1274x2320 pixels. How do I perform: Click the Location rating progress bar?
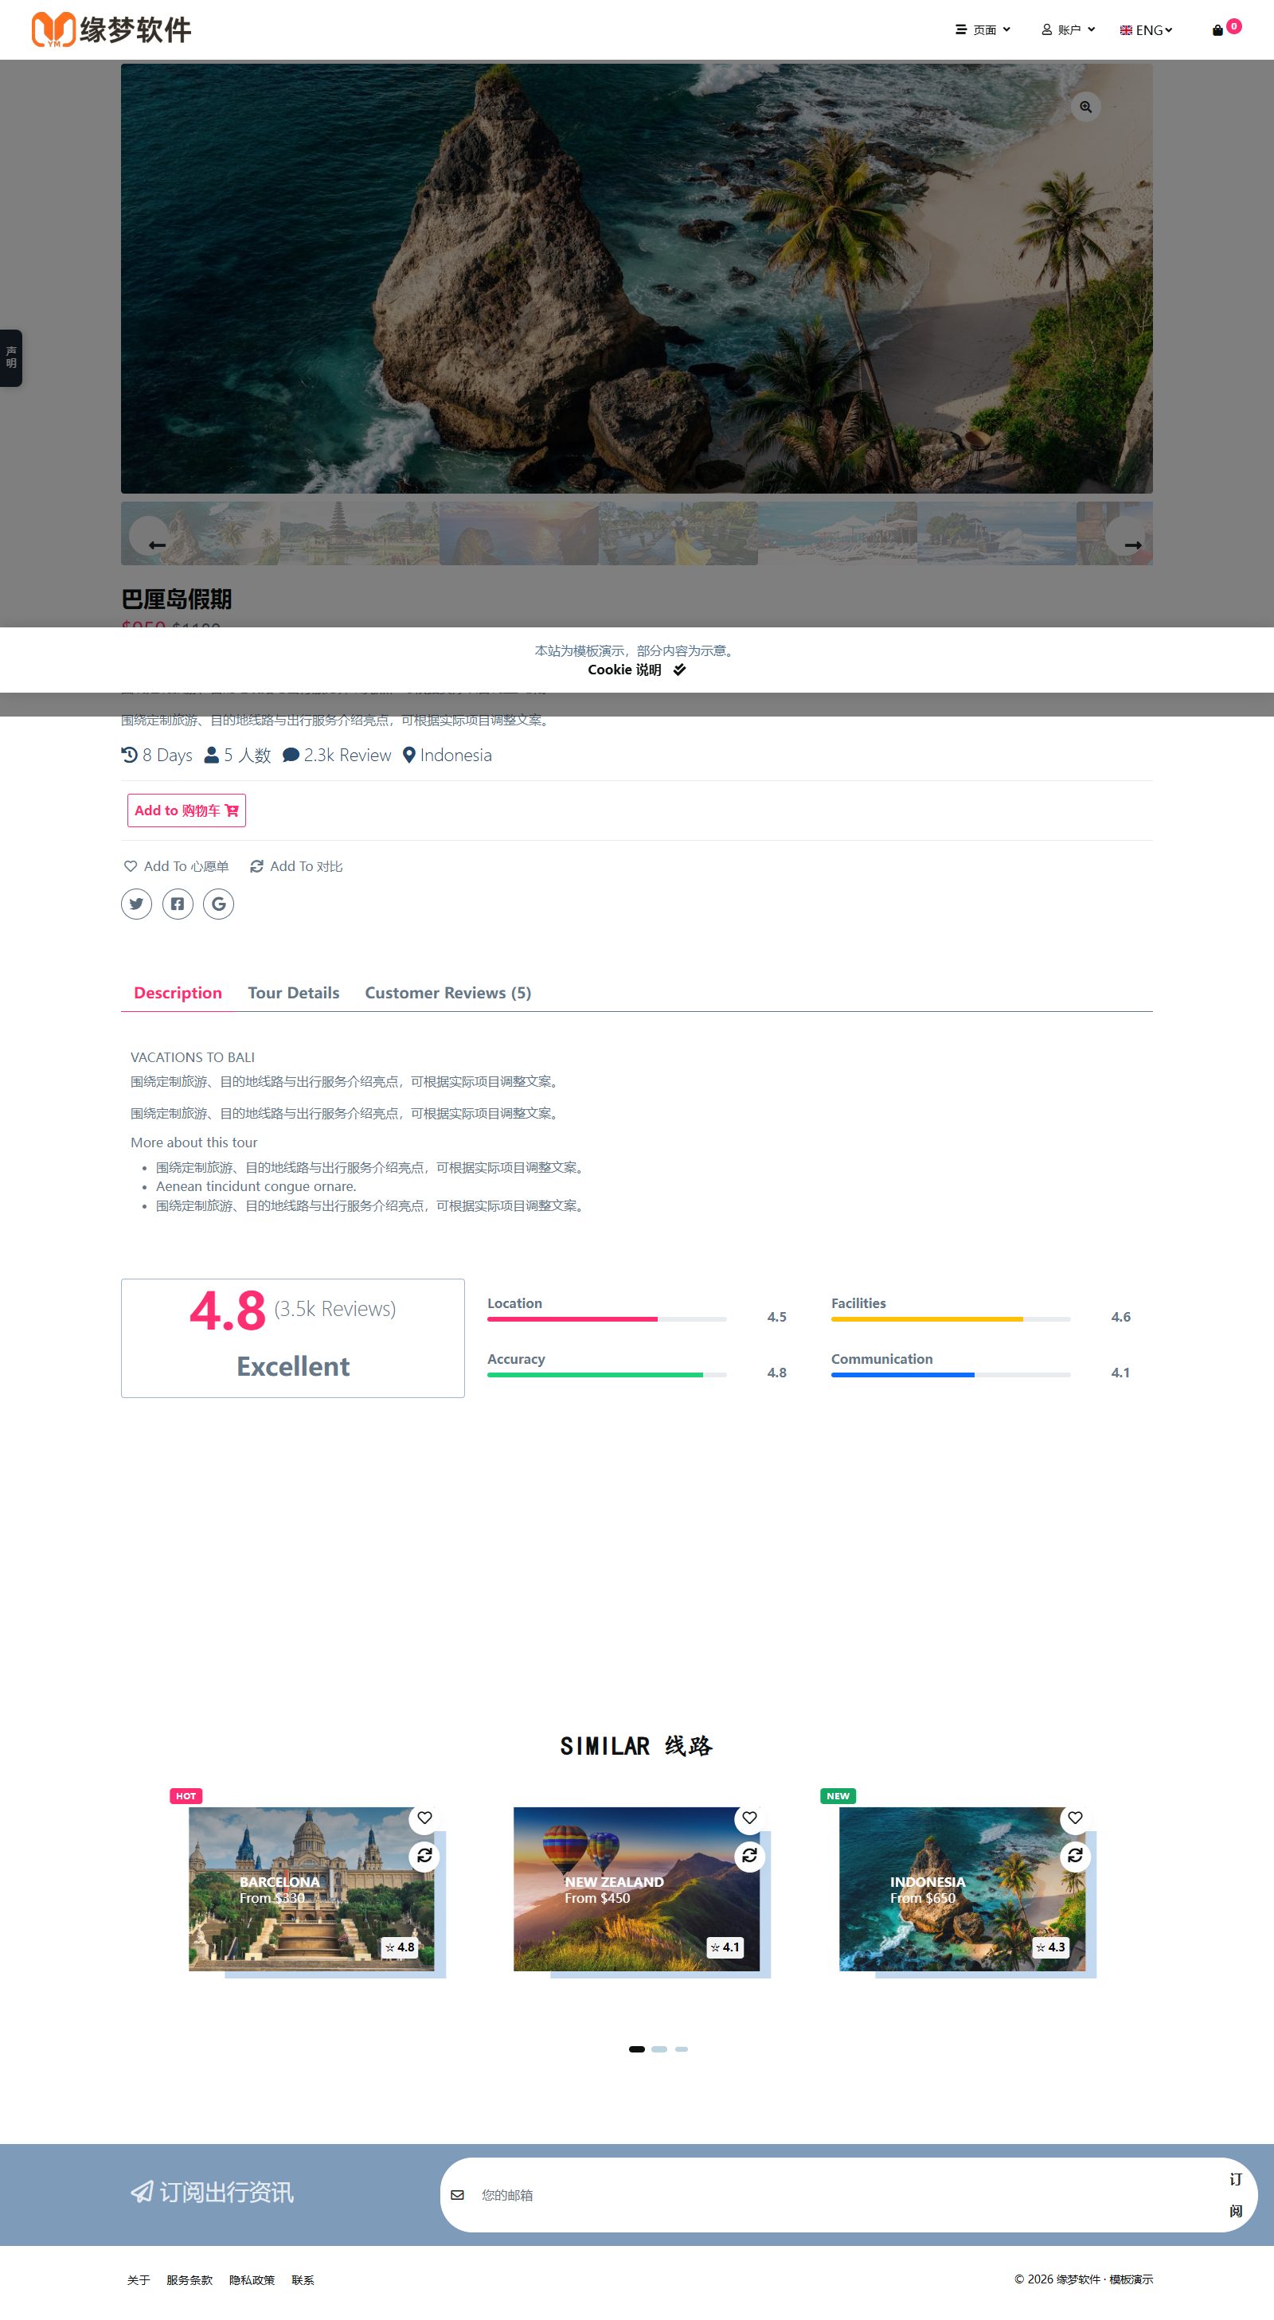point(607,1318)
